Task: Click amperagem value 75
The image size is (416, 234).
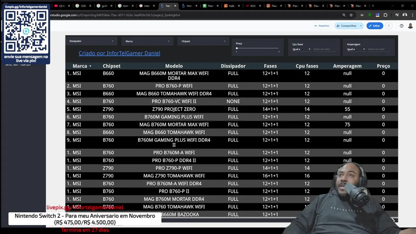Action: (347, 124)
